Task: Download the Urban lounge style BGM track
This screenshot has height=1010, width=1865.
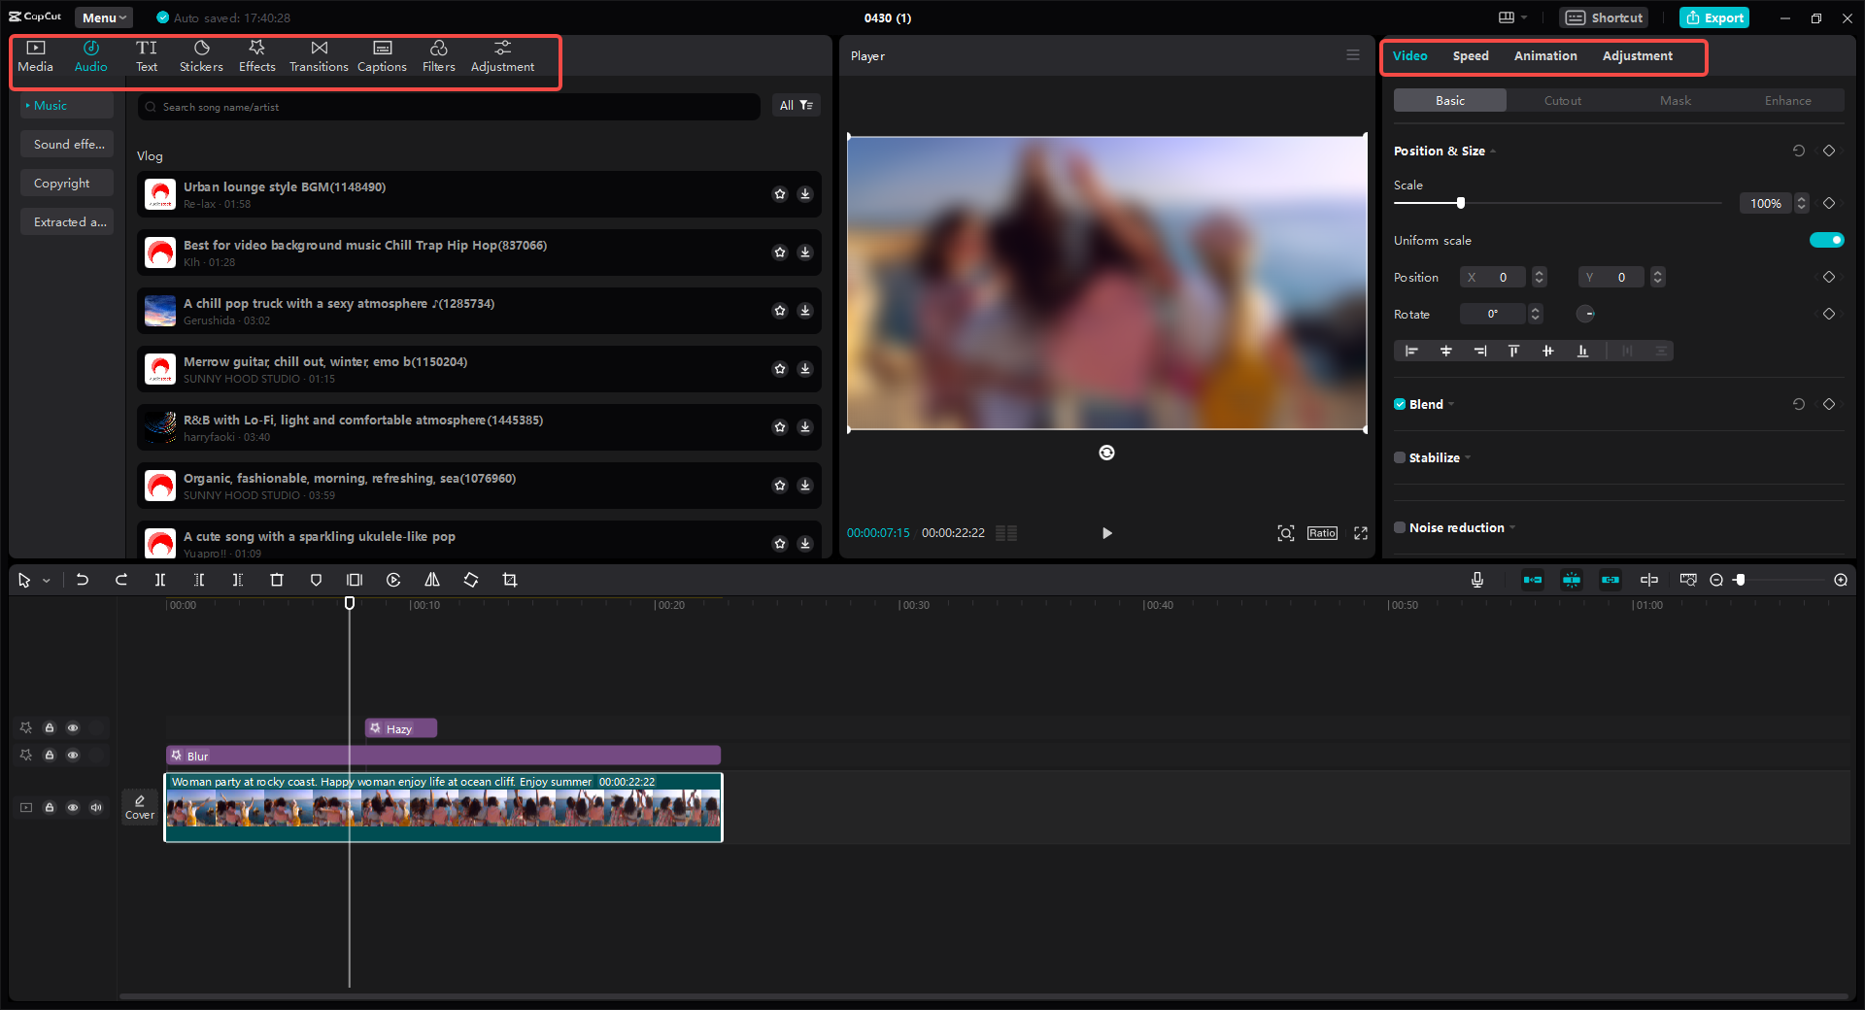Action: pos(804,194)
